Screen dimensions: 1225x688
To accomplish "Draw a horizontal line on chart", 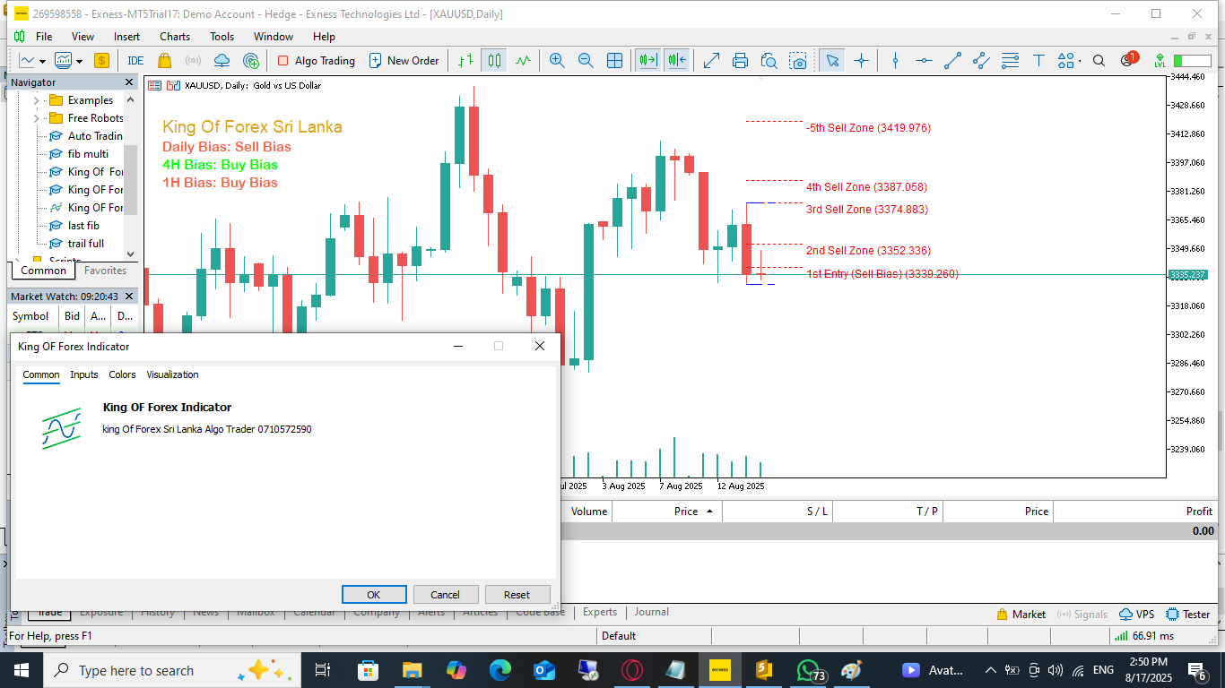I will tap(924, 61).
